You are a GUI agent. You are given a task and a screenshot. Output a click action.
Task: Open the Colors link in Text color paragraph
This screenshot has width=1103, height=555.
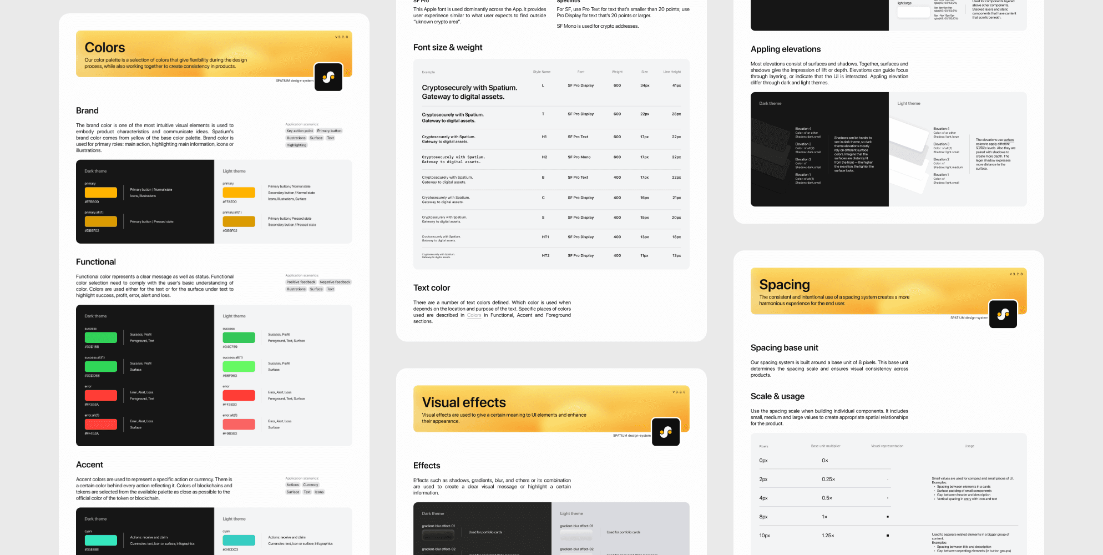click(474, 315)
